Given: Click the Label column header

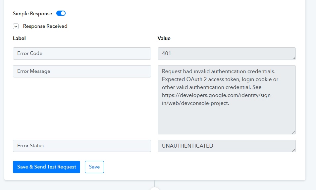Looking at the screenshot, I should click(x=19, y=38).
